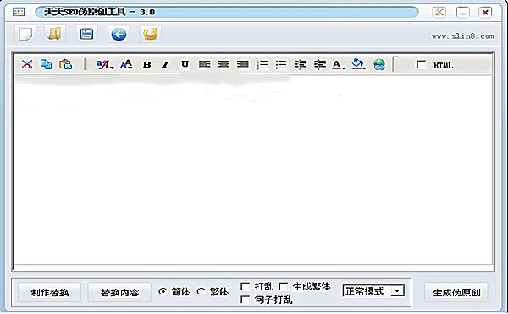Click the app menu icon in title bar
Image resolution: width=508 pixels, height=314 pixels.
click(x=19, y=13)
